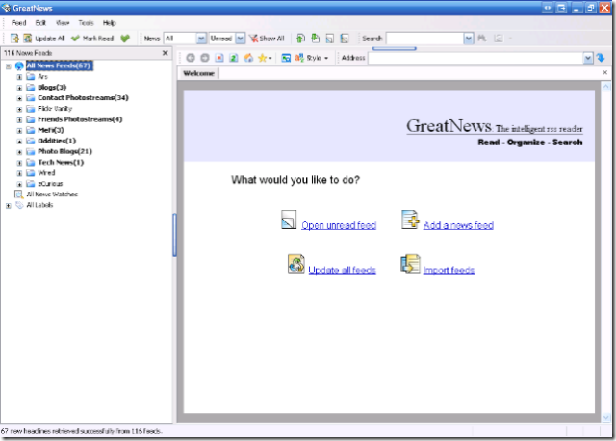Click the page scrollbar down arrow
Viewport: 616px width, 441px height.
[x=606, y=418]
